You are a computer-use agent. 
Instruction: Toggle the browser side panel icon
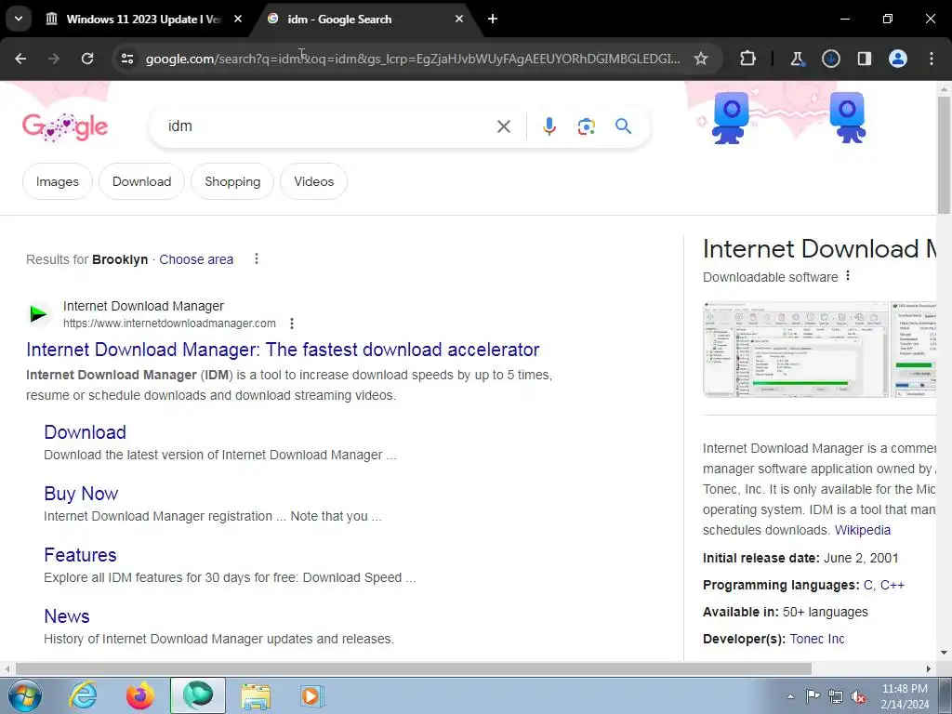pos(865,59)
